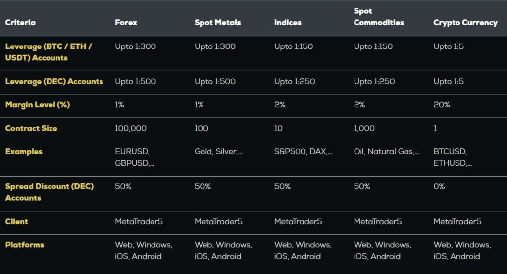Select the Leverage (DEC) Accounts row label

coord(54,82)
